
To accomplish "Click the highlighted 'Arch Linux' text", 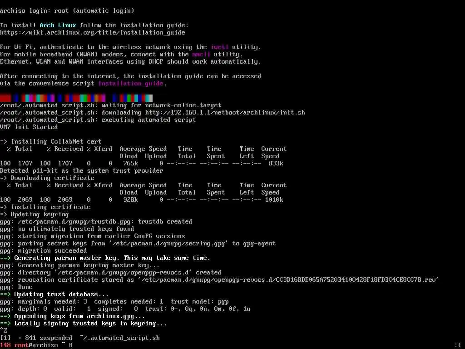I will (58, 25).
